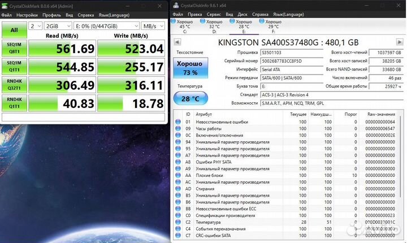
Task: Click status icon of AA Плохие блоки
Action: click(178, 175)
